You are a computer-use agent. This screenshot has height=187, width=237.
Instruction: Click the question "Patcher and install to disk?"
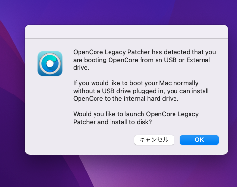112,122
